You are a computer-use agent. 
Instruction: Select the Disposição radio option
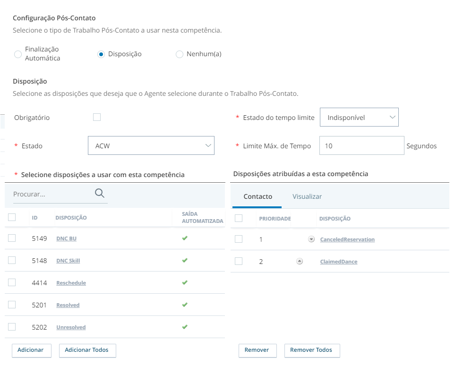101,54
